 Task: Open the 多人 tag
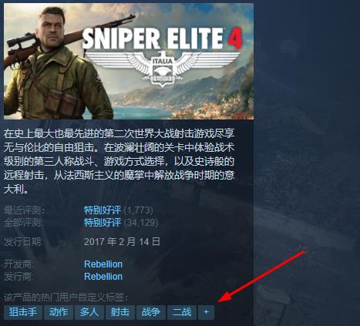click(89, 312)
